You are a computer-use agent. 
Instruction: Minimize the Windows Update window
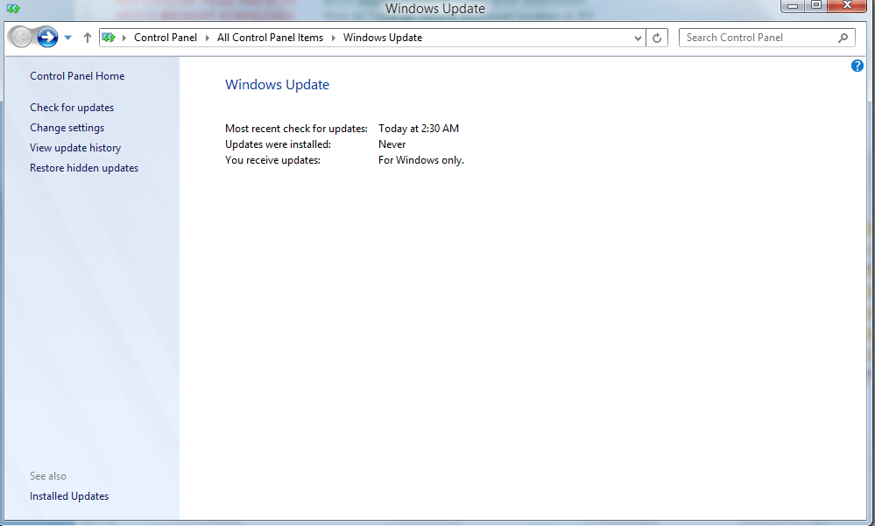point(793,5)
